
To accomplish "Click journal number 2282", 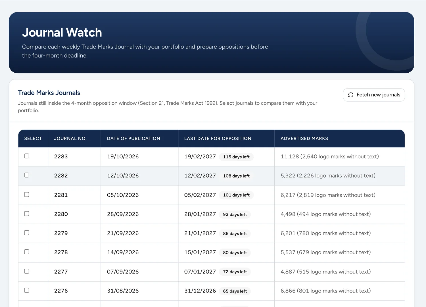I will pos(61,176).
